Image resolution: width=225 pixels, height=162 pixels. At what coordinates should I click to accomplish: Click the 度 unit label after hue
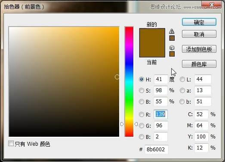click(172, 79)
